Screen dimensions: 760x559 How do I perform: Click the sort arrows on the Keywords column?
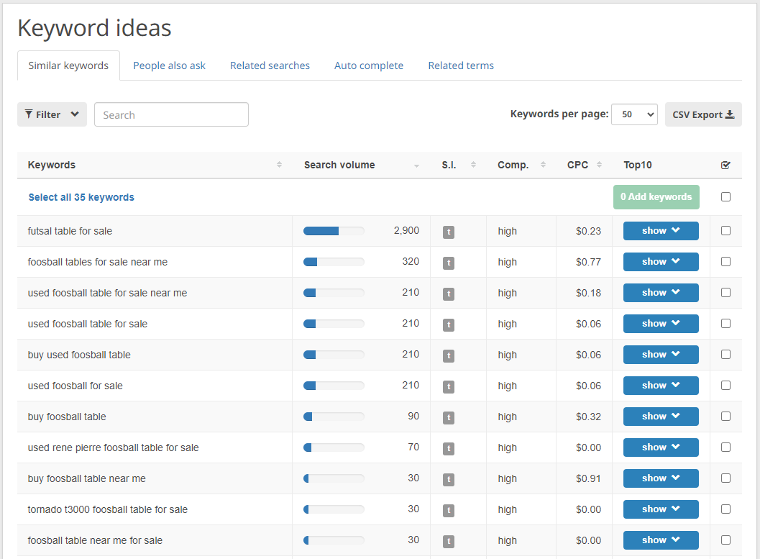(x=279, y=165)
